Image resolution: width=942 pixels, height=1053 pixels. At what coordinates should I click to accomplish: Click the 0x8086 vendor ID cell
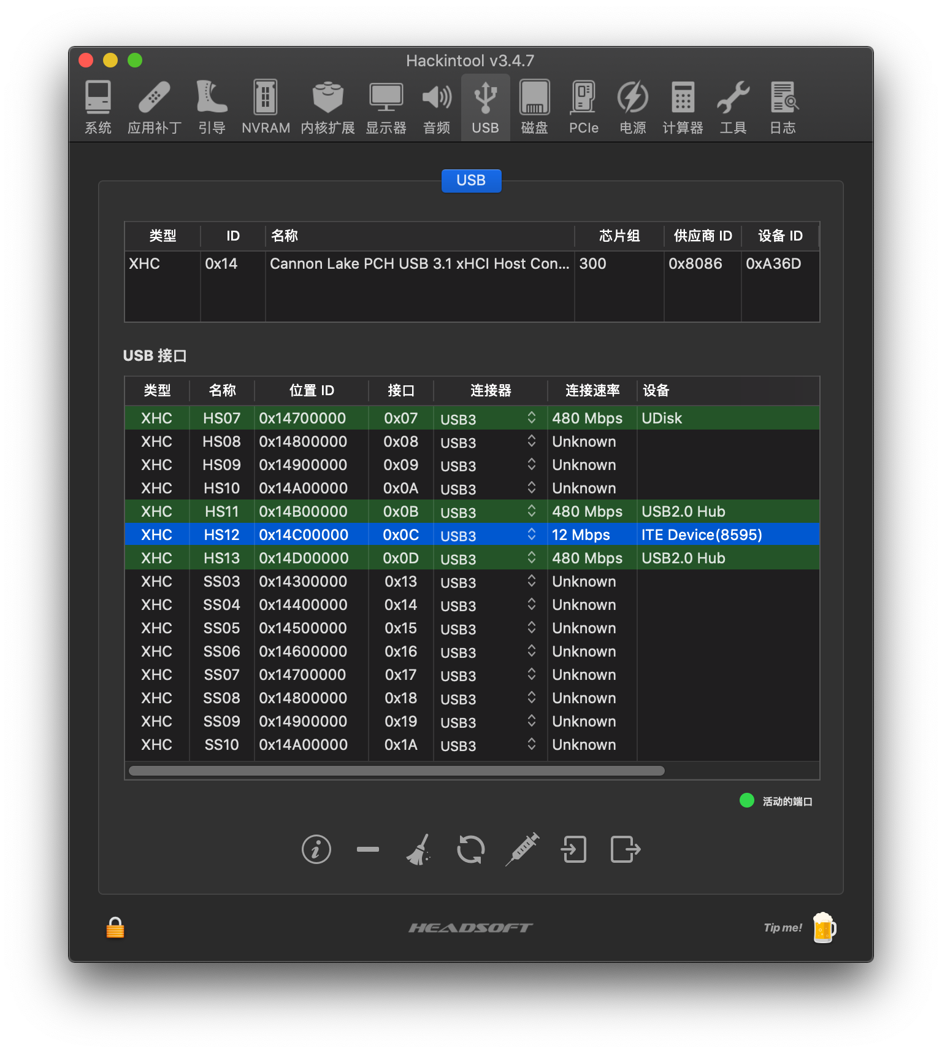703,263
